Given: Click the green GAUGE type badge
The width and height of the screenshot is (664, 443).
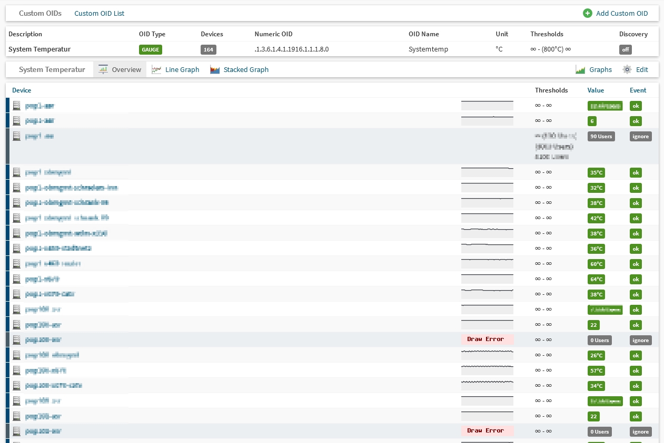Looking at the screenshot, I should (x=150, y=49).
